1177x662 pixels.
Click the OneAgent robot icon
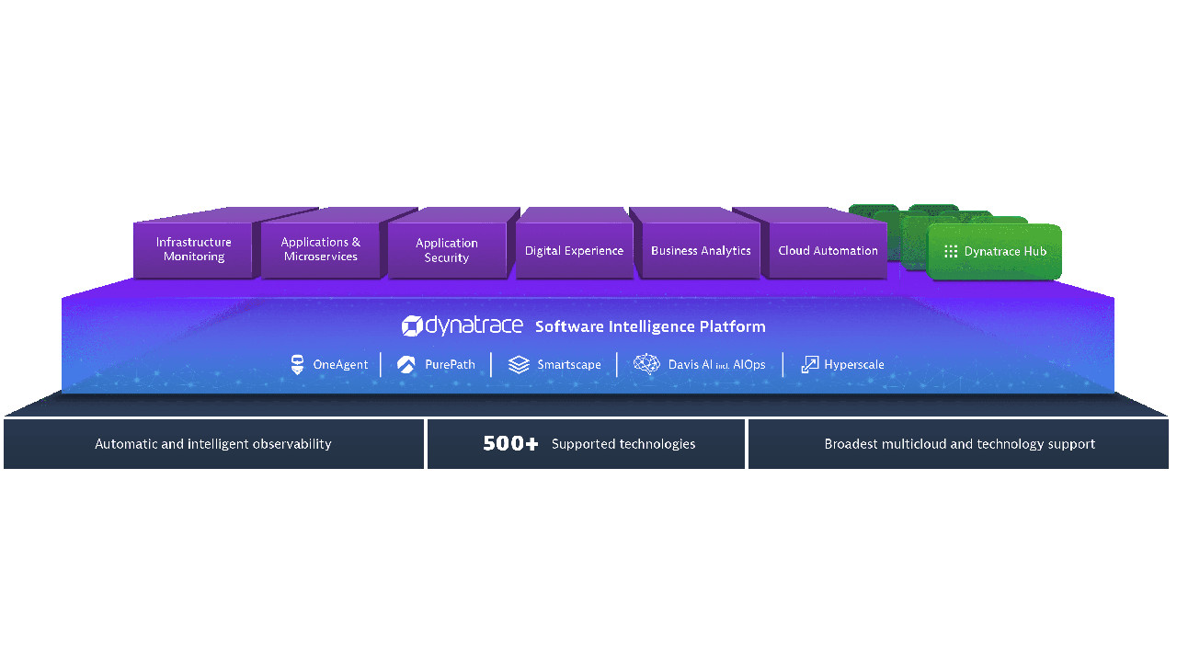[x=297, y=364]
